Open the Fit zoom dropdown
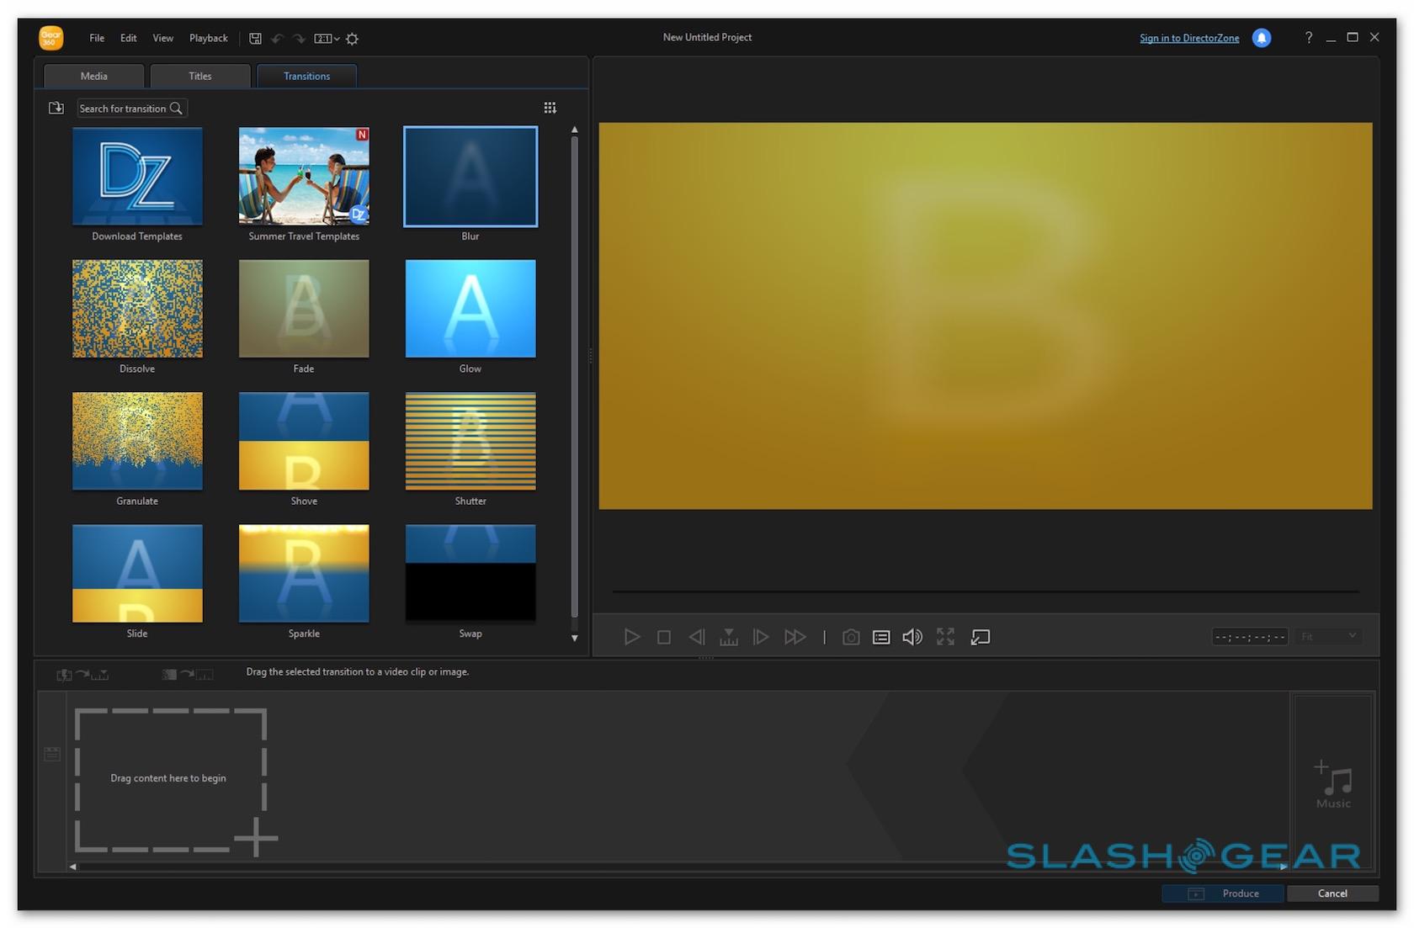 pyautogui.click(x=1329, y=636)
